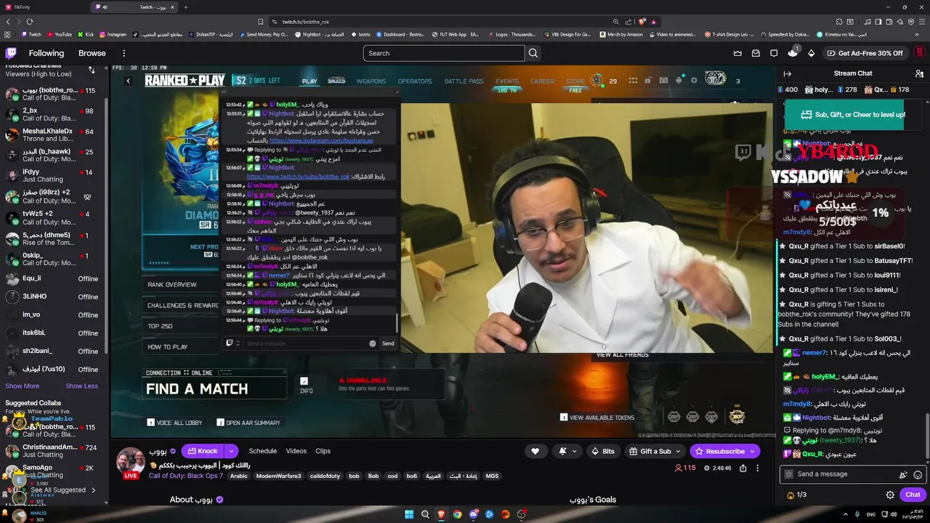
Task: Open the emote picker in chat
Action: (918, 474)
